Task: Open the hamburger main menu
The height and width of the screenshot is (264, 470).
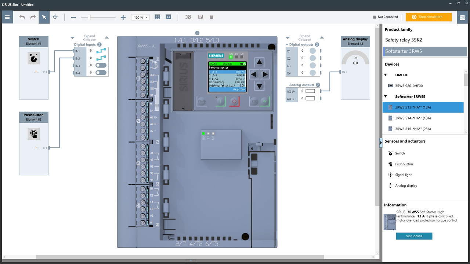Action: pyautogui.click(x=7, y=17)
